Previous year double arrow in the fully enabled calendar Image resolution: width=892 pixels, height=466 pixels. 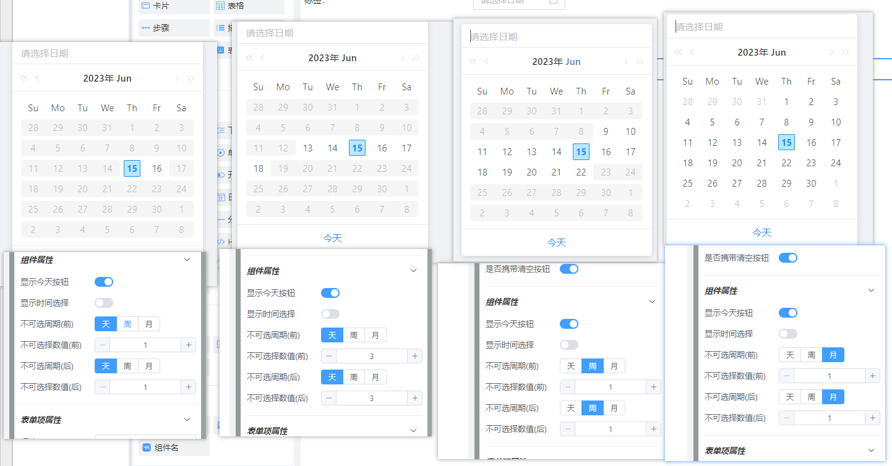click(679, 53)
